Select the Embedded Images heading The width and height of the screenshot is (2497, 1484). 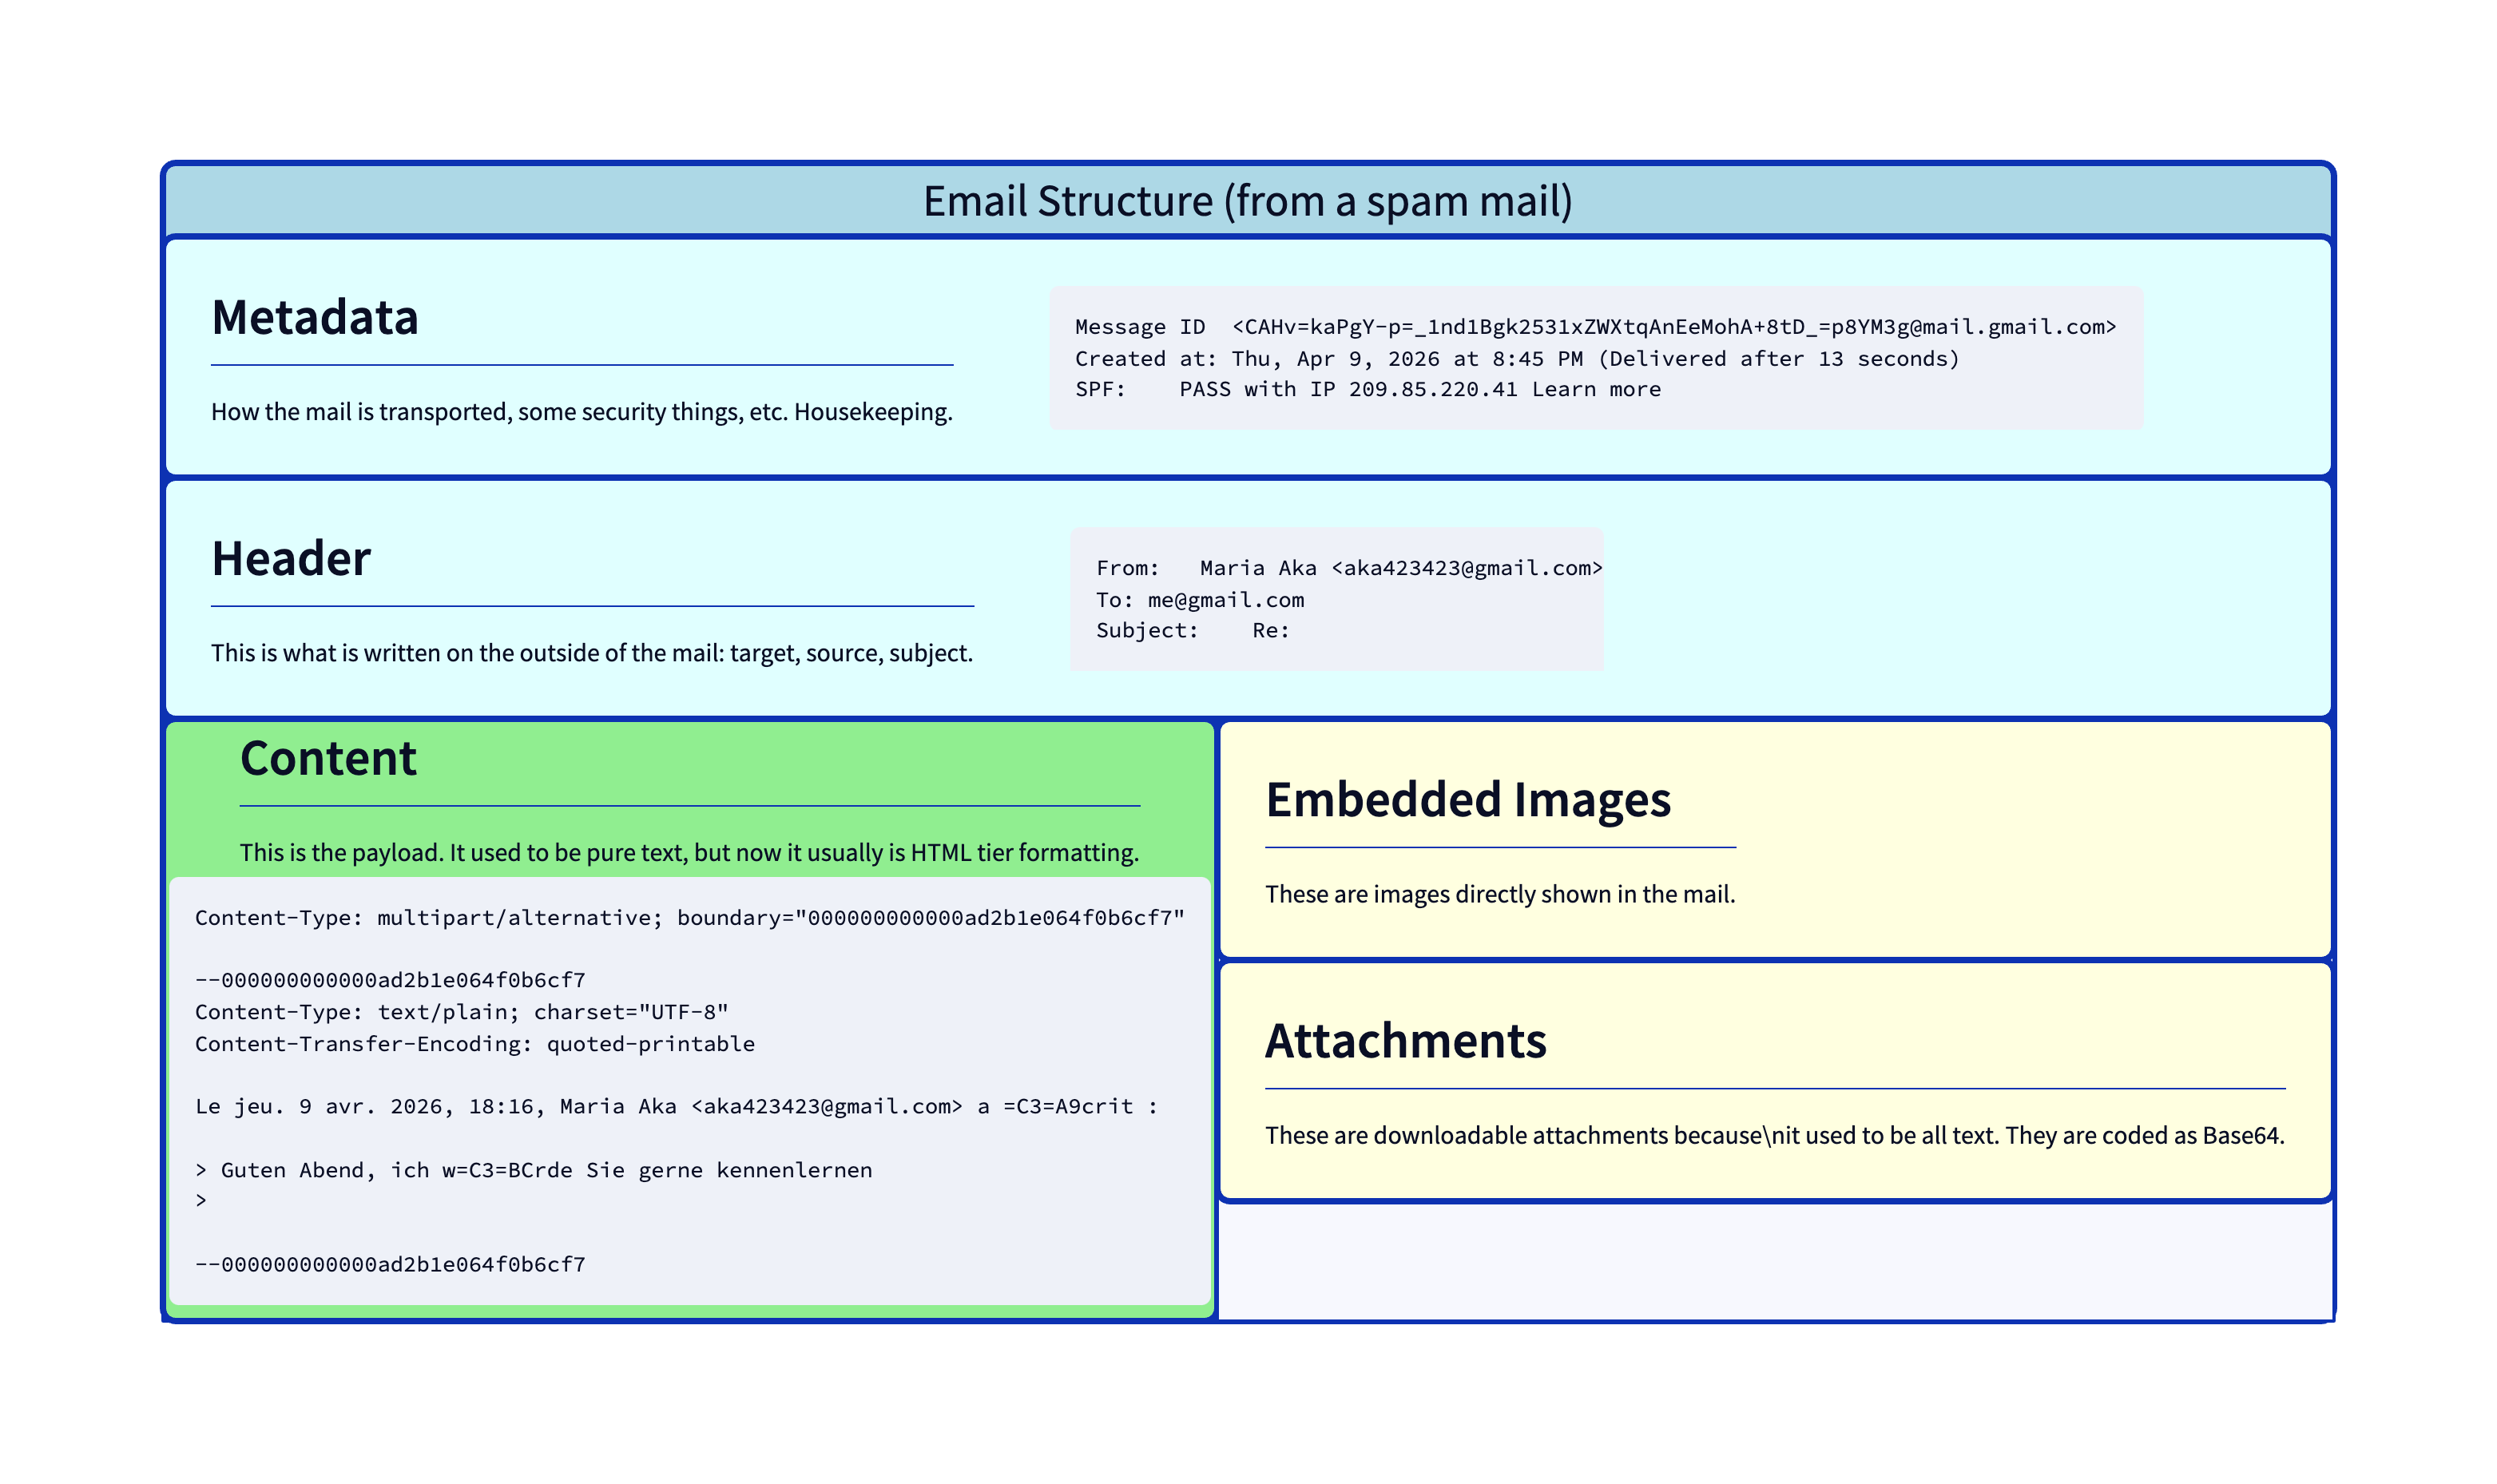click(1467, 800)
